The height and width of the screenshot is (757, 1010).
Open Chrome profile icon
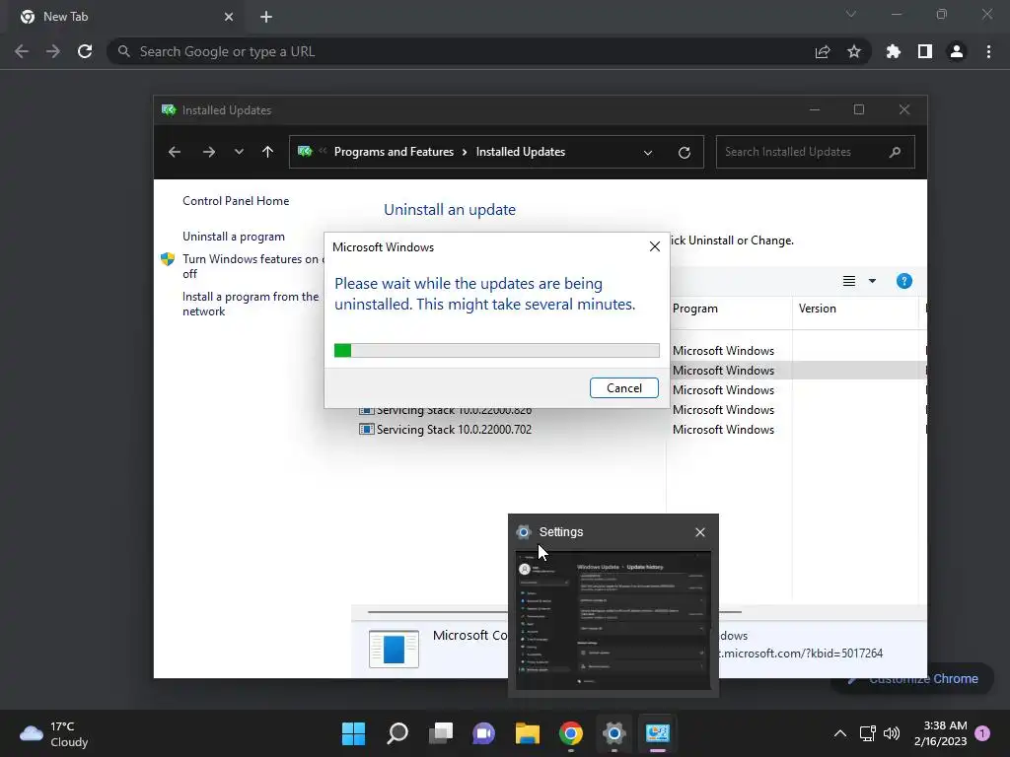(x=957, y=51)
